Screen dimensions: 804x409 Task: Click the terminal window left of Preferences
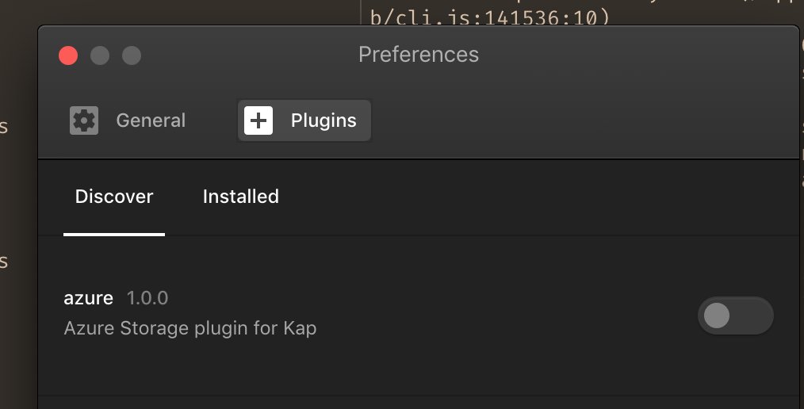click(x=17, y=198)
